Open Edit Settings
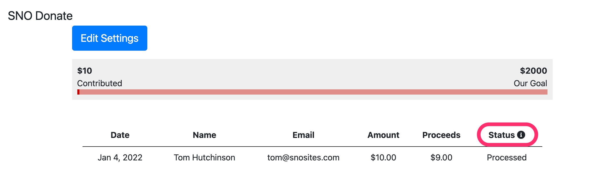The height and width of the screenshot is (186, 606). (x=110, y=38)
